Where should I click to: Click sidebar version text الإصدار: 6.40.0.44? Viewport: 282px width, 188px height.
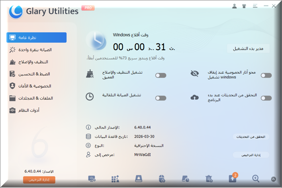point(39,171)
